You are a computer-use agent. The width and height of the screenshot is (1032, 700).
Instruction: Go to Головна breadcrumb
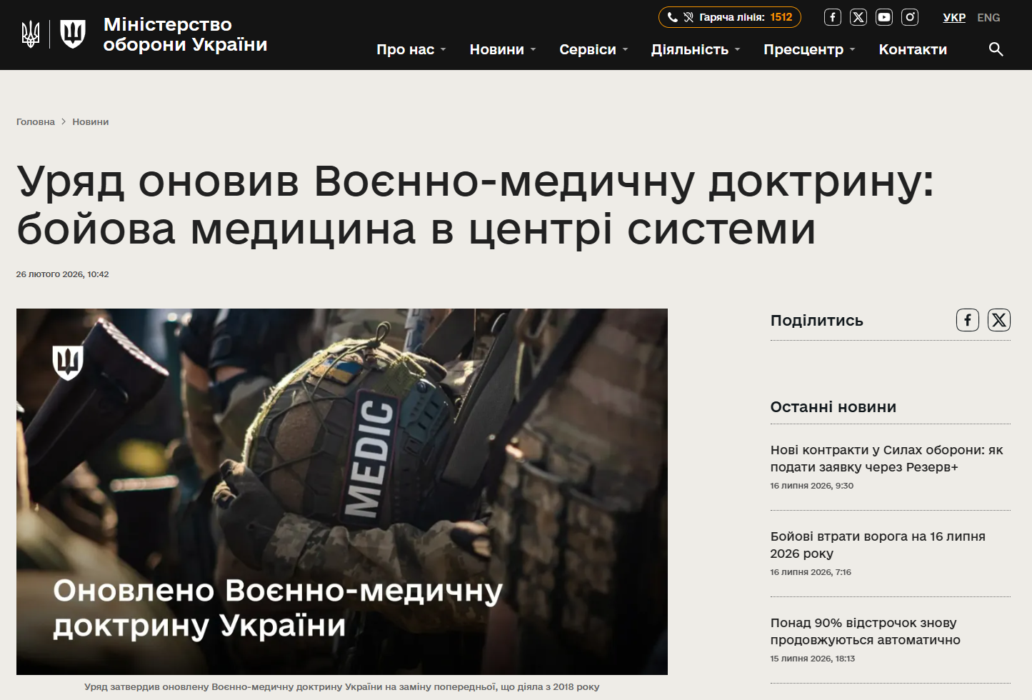[x=36, y=122]
